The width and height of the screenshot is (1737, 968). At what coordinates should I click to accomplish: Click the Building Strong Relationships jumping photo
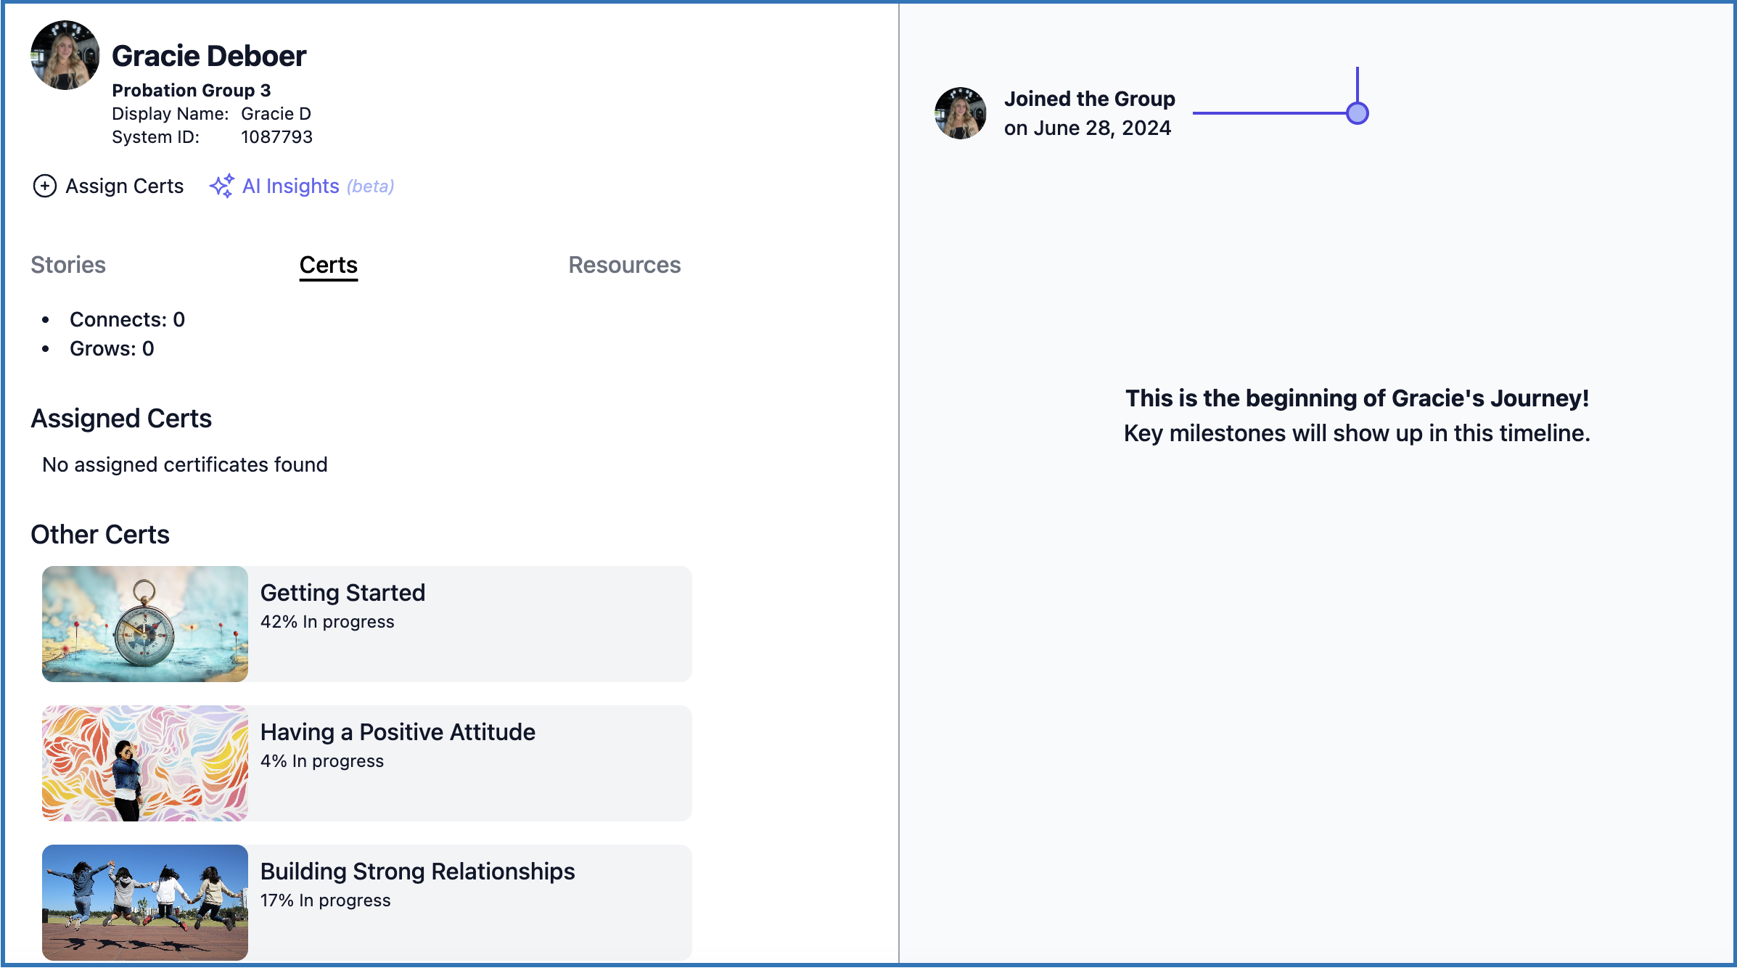tap(145, 903)
